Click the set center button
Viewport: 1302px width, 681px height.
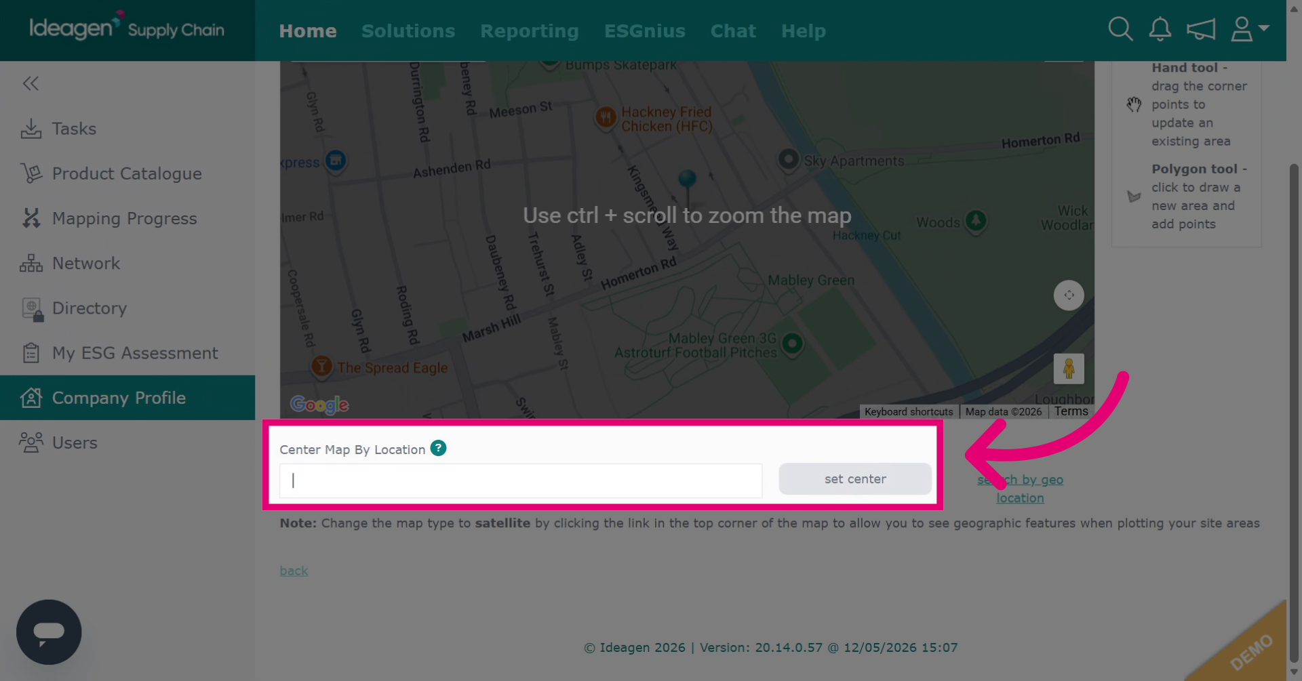[855, 479]
